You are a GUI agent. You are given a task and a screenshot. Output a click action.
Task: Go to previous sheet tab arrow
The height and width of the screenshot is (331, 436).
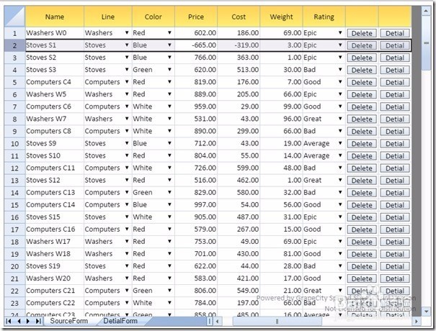click(x=19, y=321)
